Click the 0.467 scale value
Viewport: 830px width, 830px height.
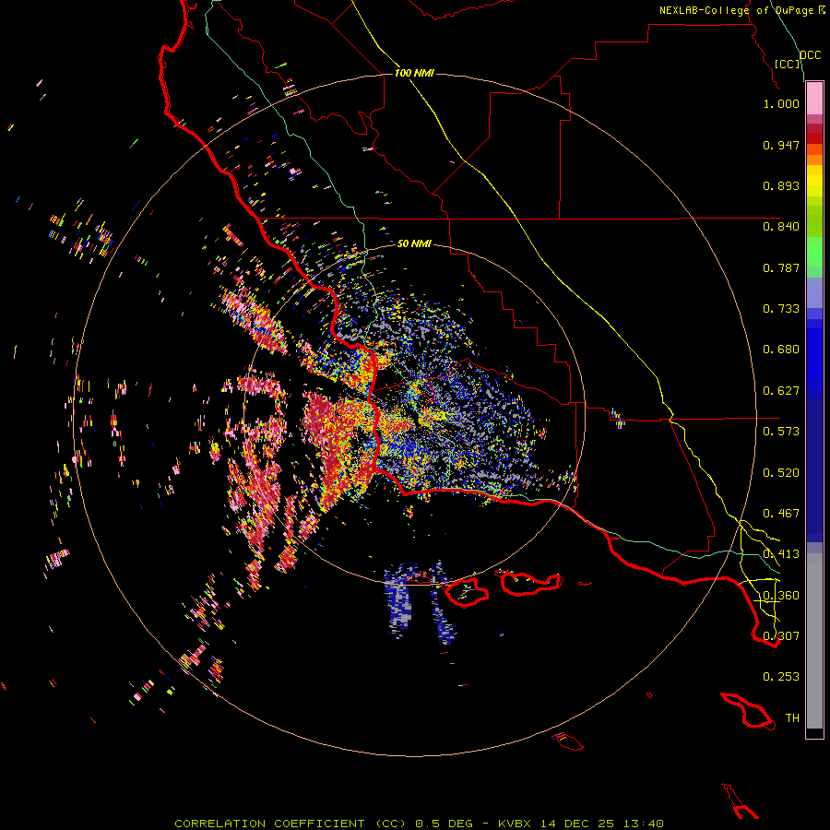pyautogui.click(x=781, y=514)
